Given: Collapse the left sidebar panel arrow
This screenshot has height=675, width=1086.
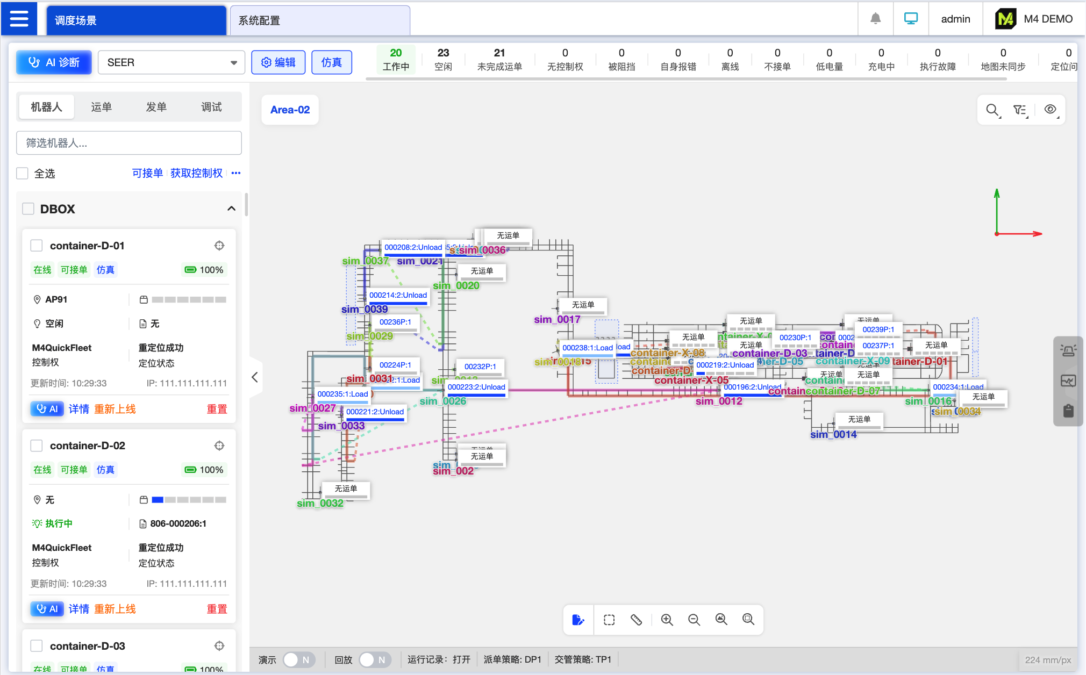Looking at the screenshot, I should [x=255, y=377].
